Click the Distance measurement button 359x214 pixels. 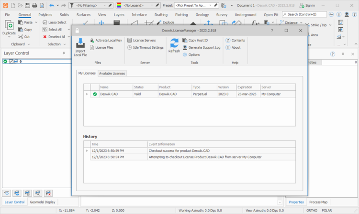point(288,22)
